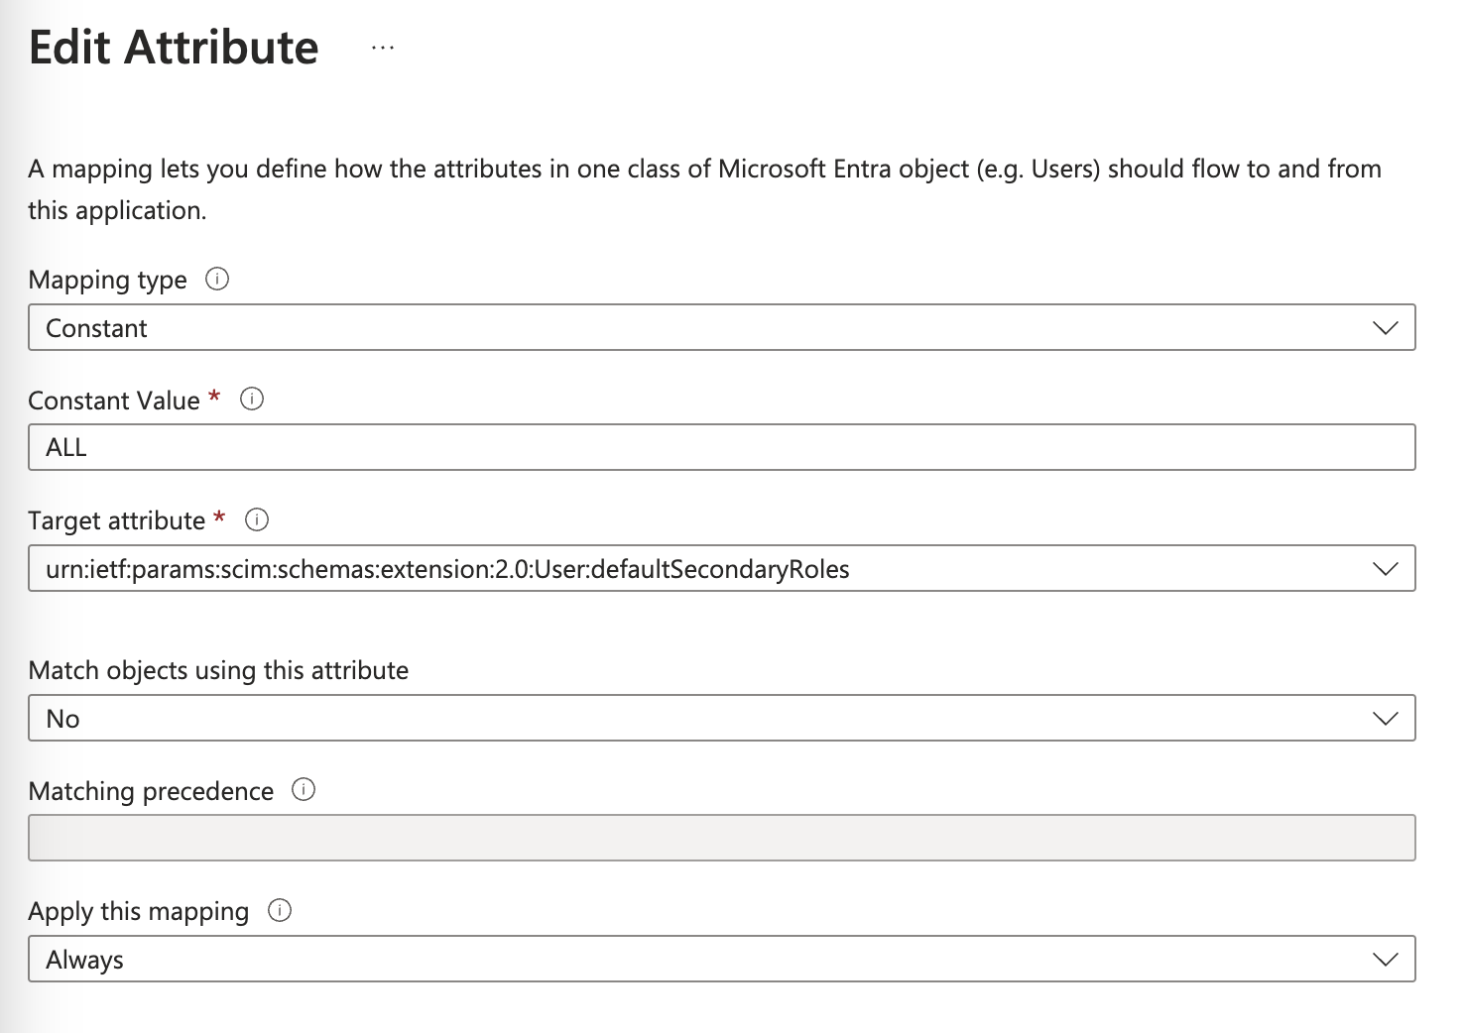This screenshot has width=1464, height=1033.
Task: Click the chevron on Target attribute field
Action: pos(1387,568)
